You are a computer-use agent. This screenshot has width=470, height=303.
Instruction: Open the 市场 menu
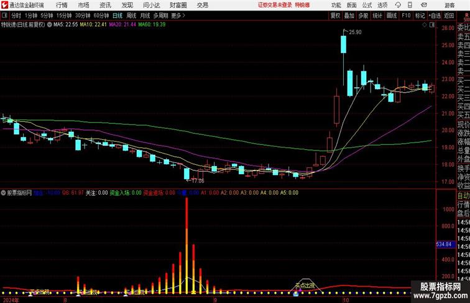click(x=84, y=5)
